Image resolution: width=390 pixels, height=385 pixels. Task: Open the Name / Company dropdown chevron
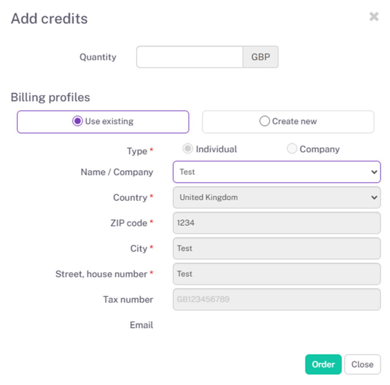pos(374,172)
